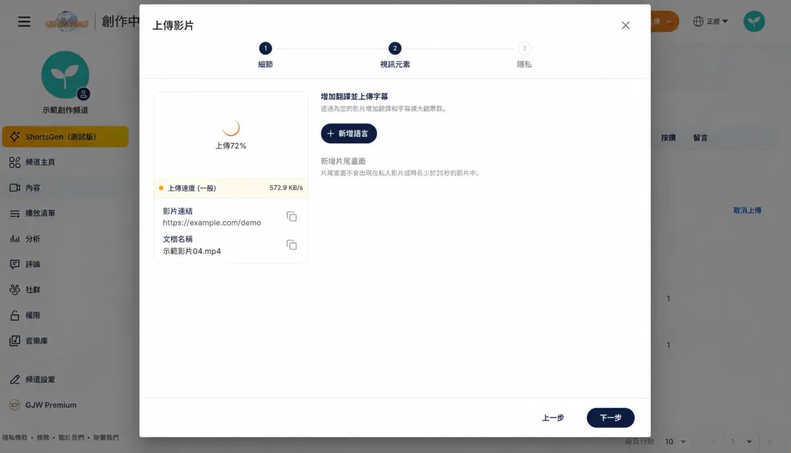Close the upload video dialog
The width and height of the screenshot is (791, 453).
coord(626,25)
